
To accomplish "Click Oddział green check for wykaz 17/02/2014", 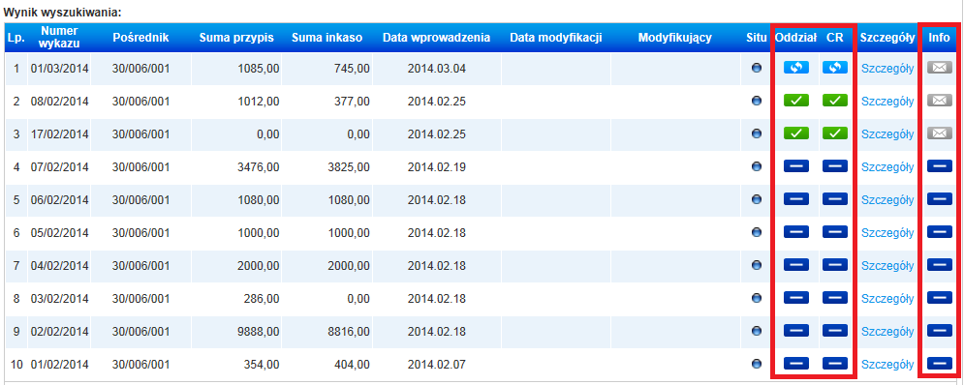I will pos(796,133).
